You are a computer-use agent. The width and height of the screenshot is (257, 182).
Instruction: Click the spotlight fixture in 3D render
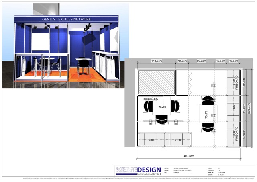(88, 27)
